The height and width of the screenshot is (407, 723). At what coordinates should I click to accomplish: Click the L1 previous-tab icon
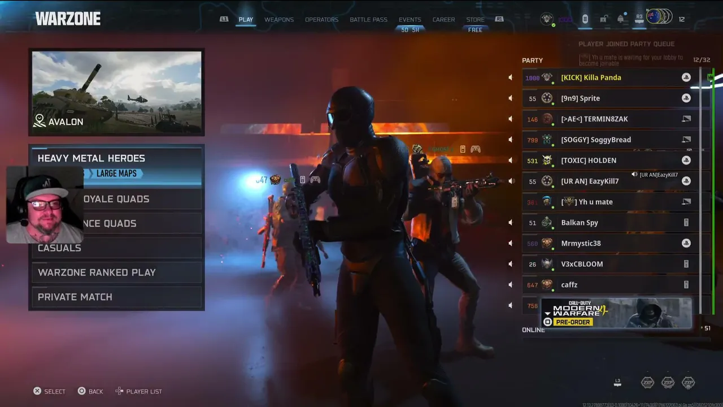click(x=224, y=19)
